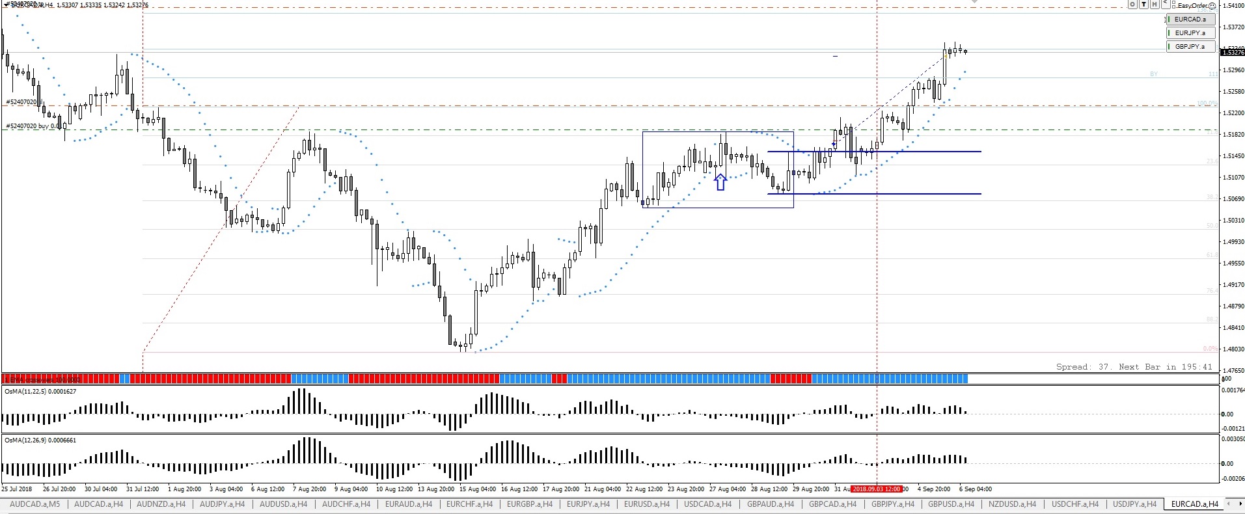Click the O button on chart panel
Viewport: 1245px width, 514px height.
tap(1132, 4)
